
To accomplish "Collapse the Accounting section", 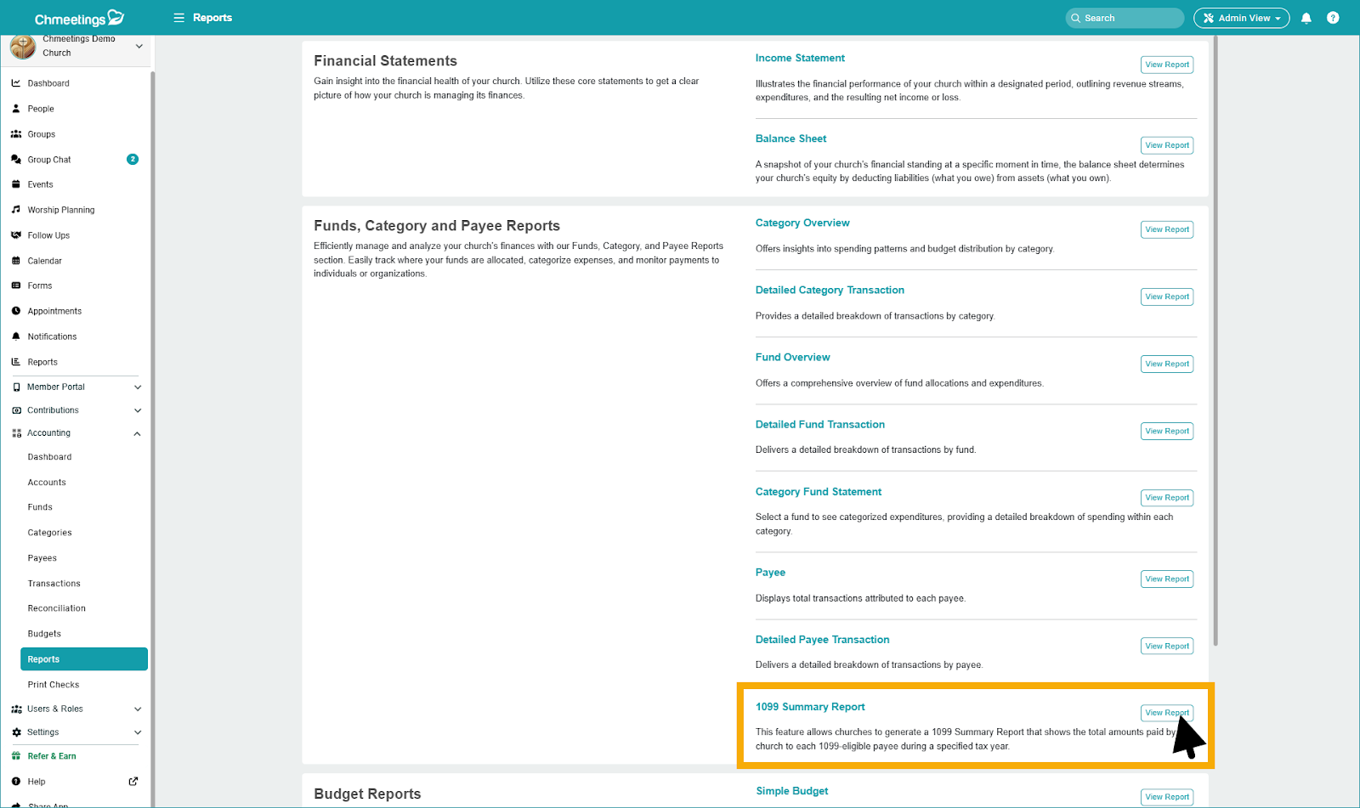I will pyautogui.click(x=138, y=433).
